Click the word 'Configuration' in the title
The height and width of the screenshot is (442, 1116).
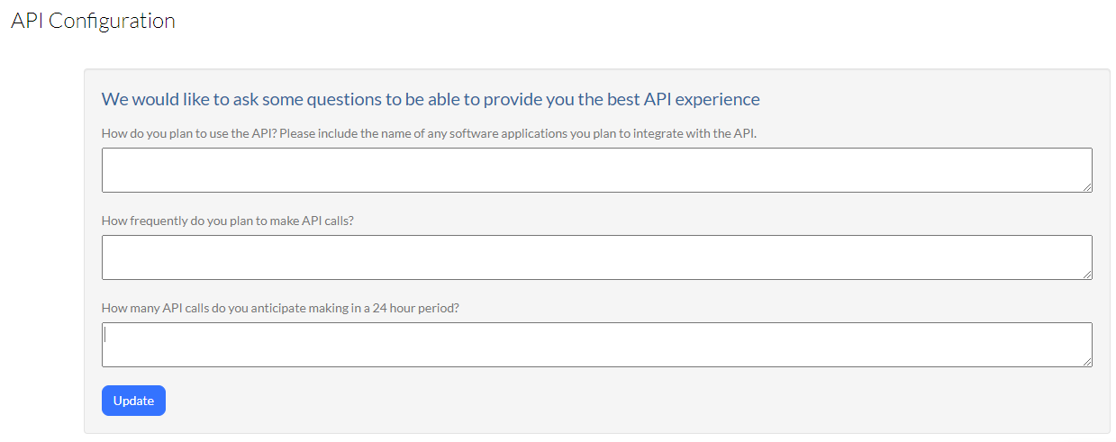pyautogui.click(x=112, y=21)
